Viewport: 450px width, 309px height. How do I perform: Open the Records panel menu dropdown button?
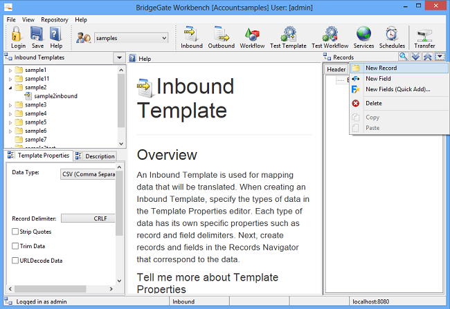(x=440, y=57)
